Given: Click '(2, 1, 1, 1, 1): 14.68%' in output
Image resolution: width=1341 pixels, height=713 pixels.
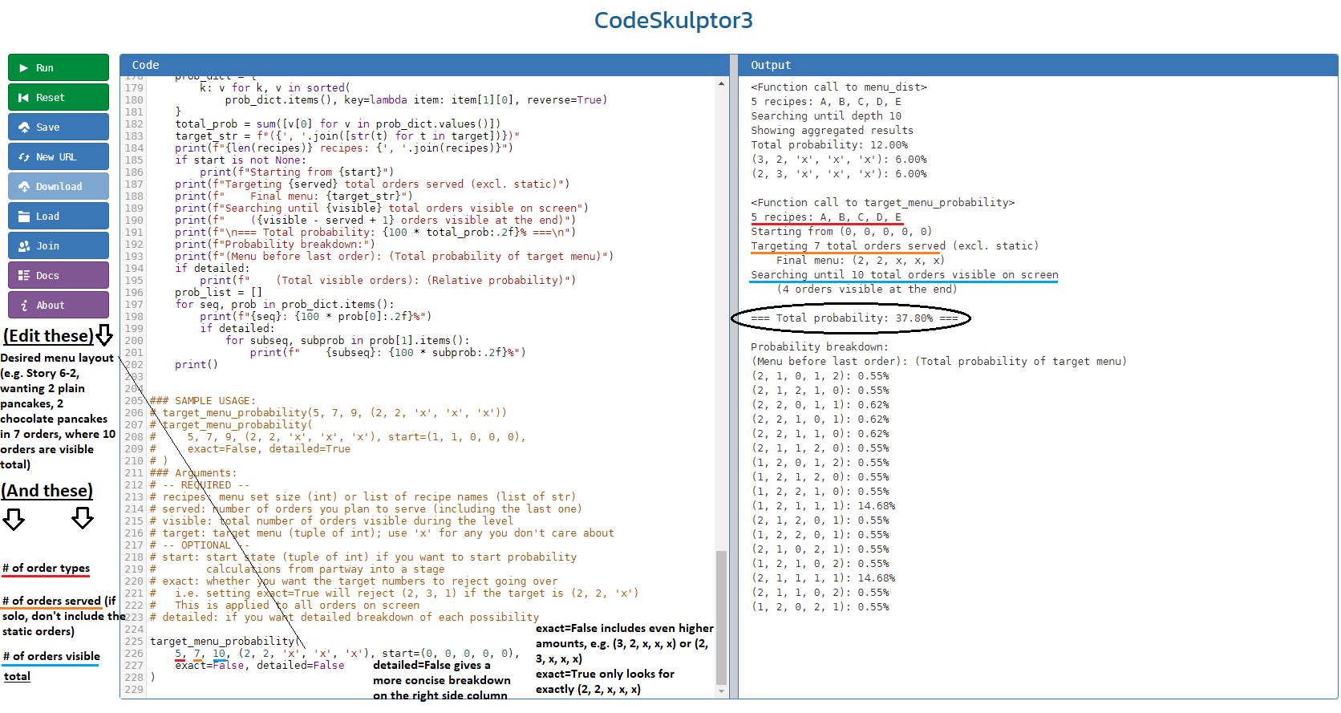Looking at the screenshot, I should [823, 578].
